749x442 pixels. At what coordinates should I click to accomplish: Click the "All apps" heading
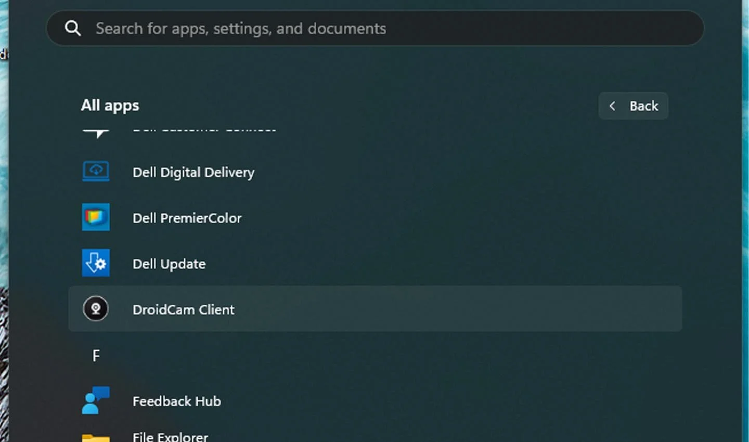[x=110, y=106]
